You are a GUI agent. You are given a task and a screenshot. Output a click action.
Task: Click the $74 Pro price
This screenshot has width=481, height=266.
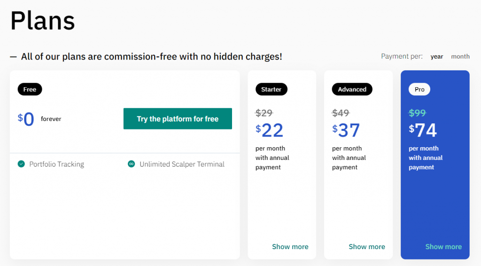coord(423,130)
